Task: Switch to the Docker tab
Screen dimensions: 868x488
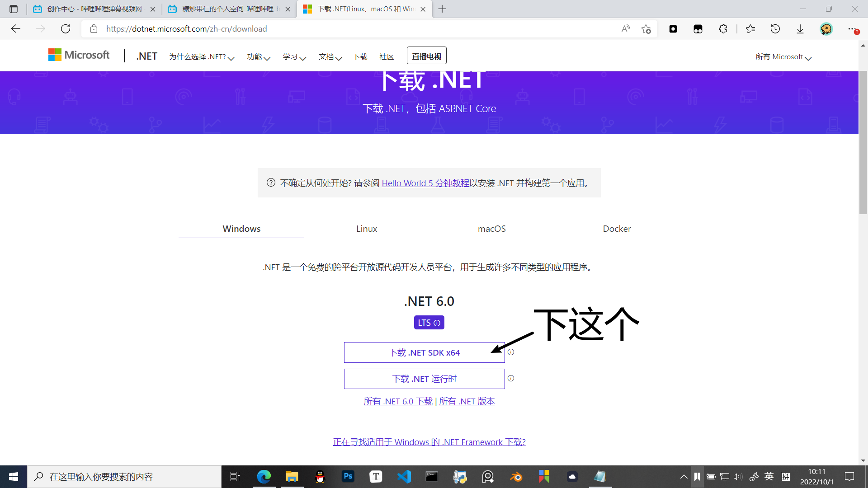Action: (x=617, y=229)
